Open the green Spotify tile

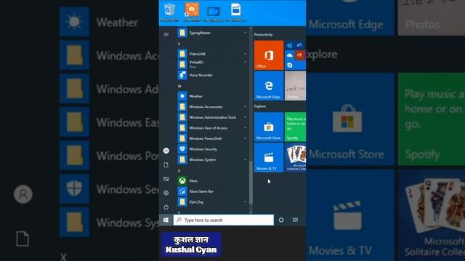(x=295, y=127)
